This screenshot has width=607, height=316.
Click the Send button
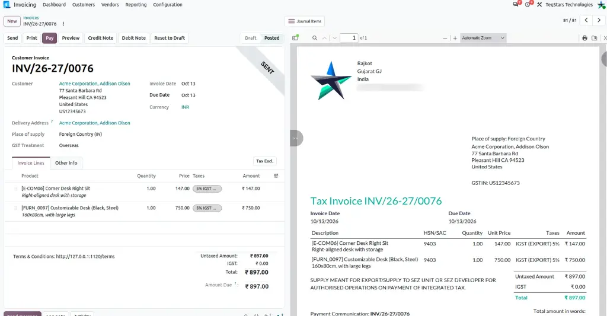tap(12, 38)
